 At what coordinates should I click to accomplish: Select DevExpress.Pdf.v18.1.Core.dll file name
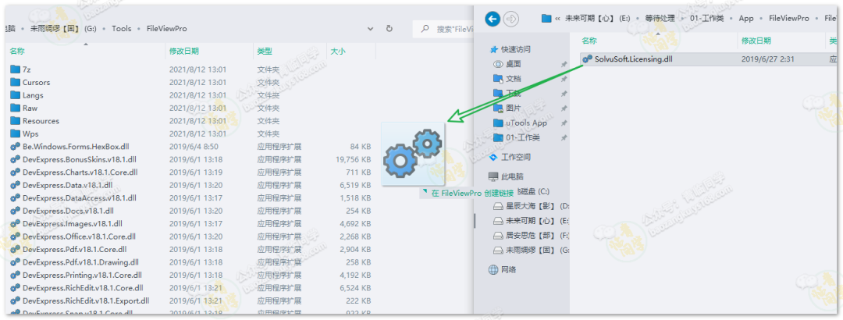click(75, 250)
